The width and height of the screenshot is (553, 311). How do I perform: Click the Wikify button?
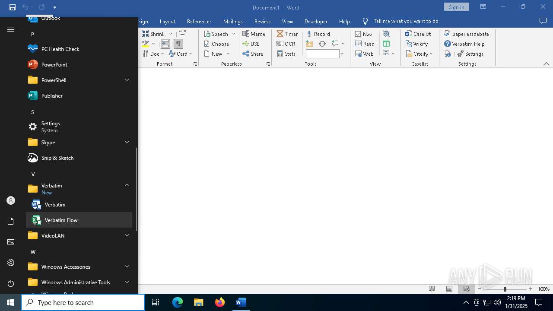pos(417,44)
